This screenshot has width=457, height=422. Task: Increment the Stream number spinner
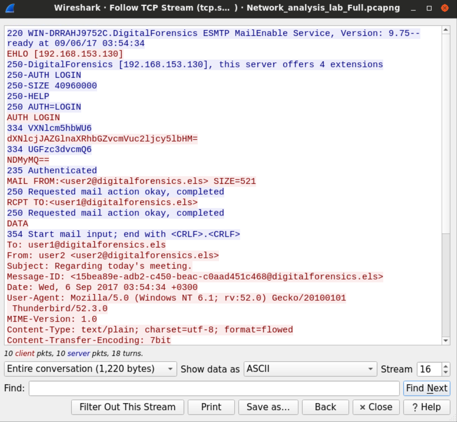click(446, 366)
